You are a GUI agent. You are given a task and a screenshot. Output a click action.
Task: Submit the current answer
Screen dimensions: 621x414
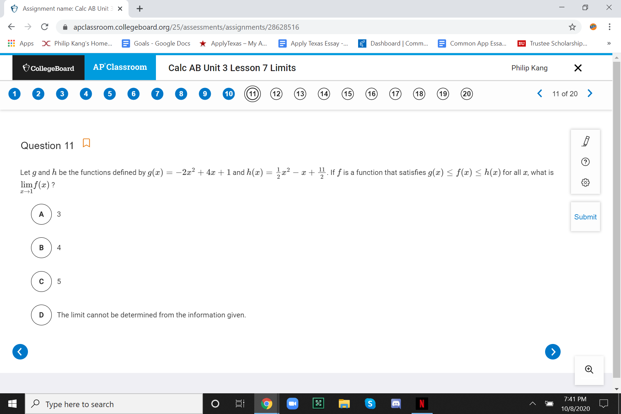coord(585,217)
